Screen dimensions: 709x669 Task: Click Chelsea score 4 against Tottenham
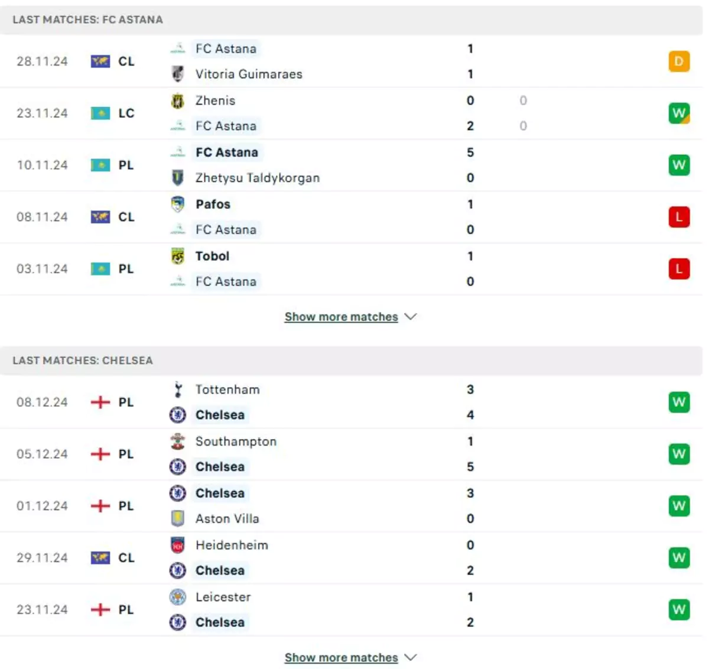click(470, 415)
